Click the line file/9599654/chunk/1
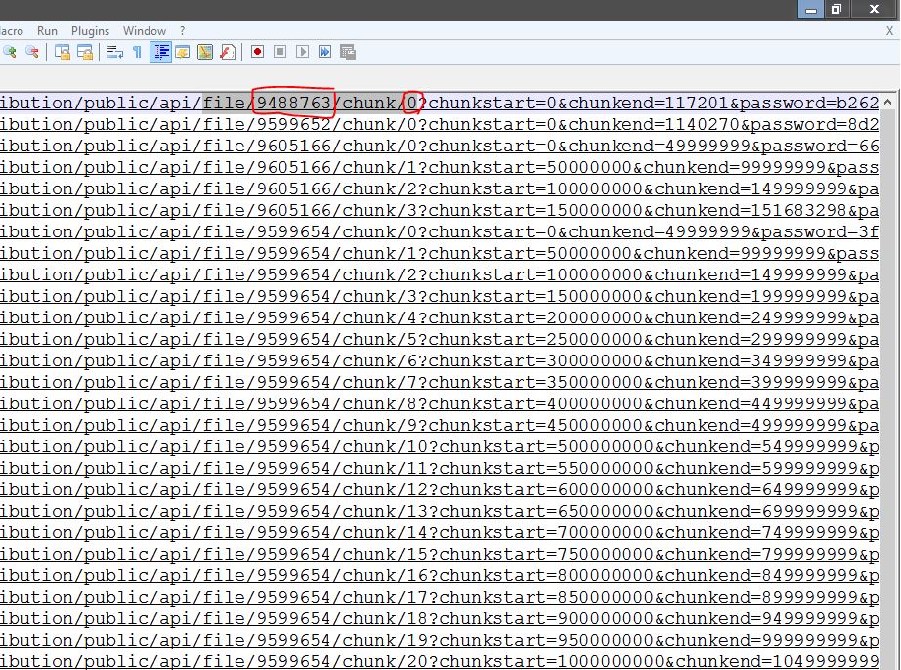901x670 pixels. [440, 254]
